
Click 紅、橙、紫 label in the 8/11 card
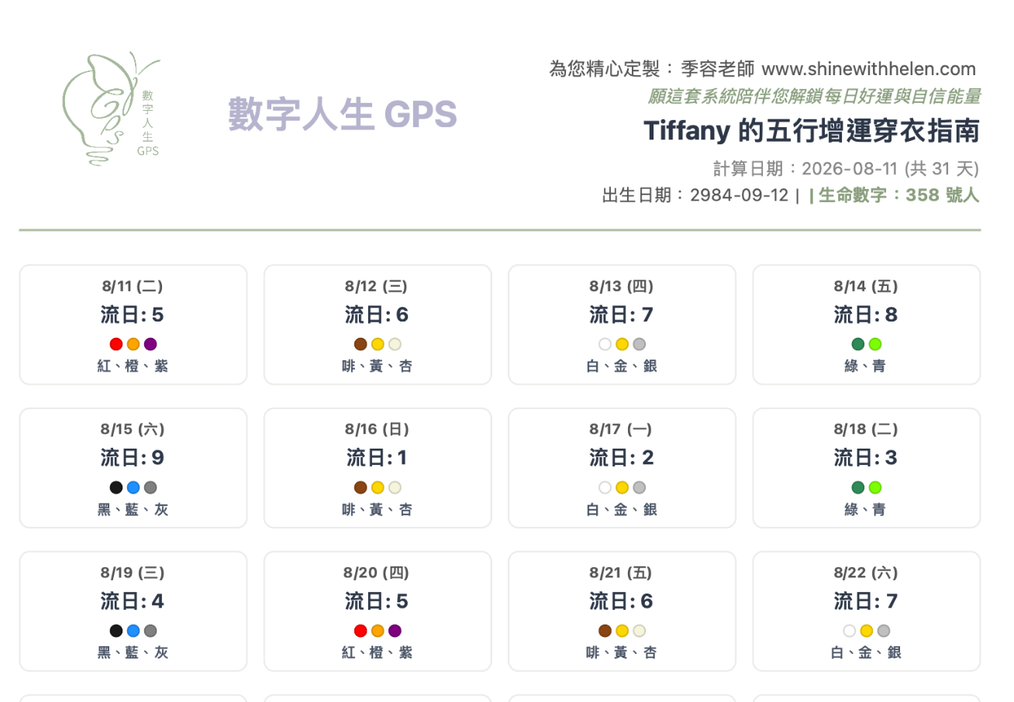point(133,366)
